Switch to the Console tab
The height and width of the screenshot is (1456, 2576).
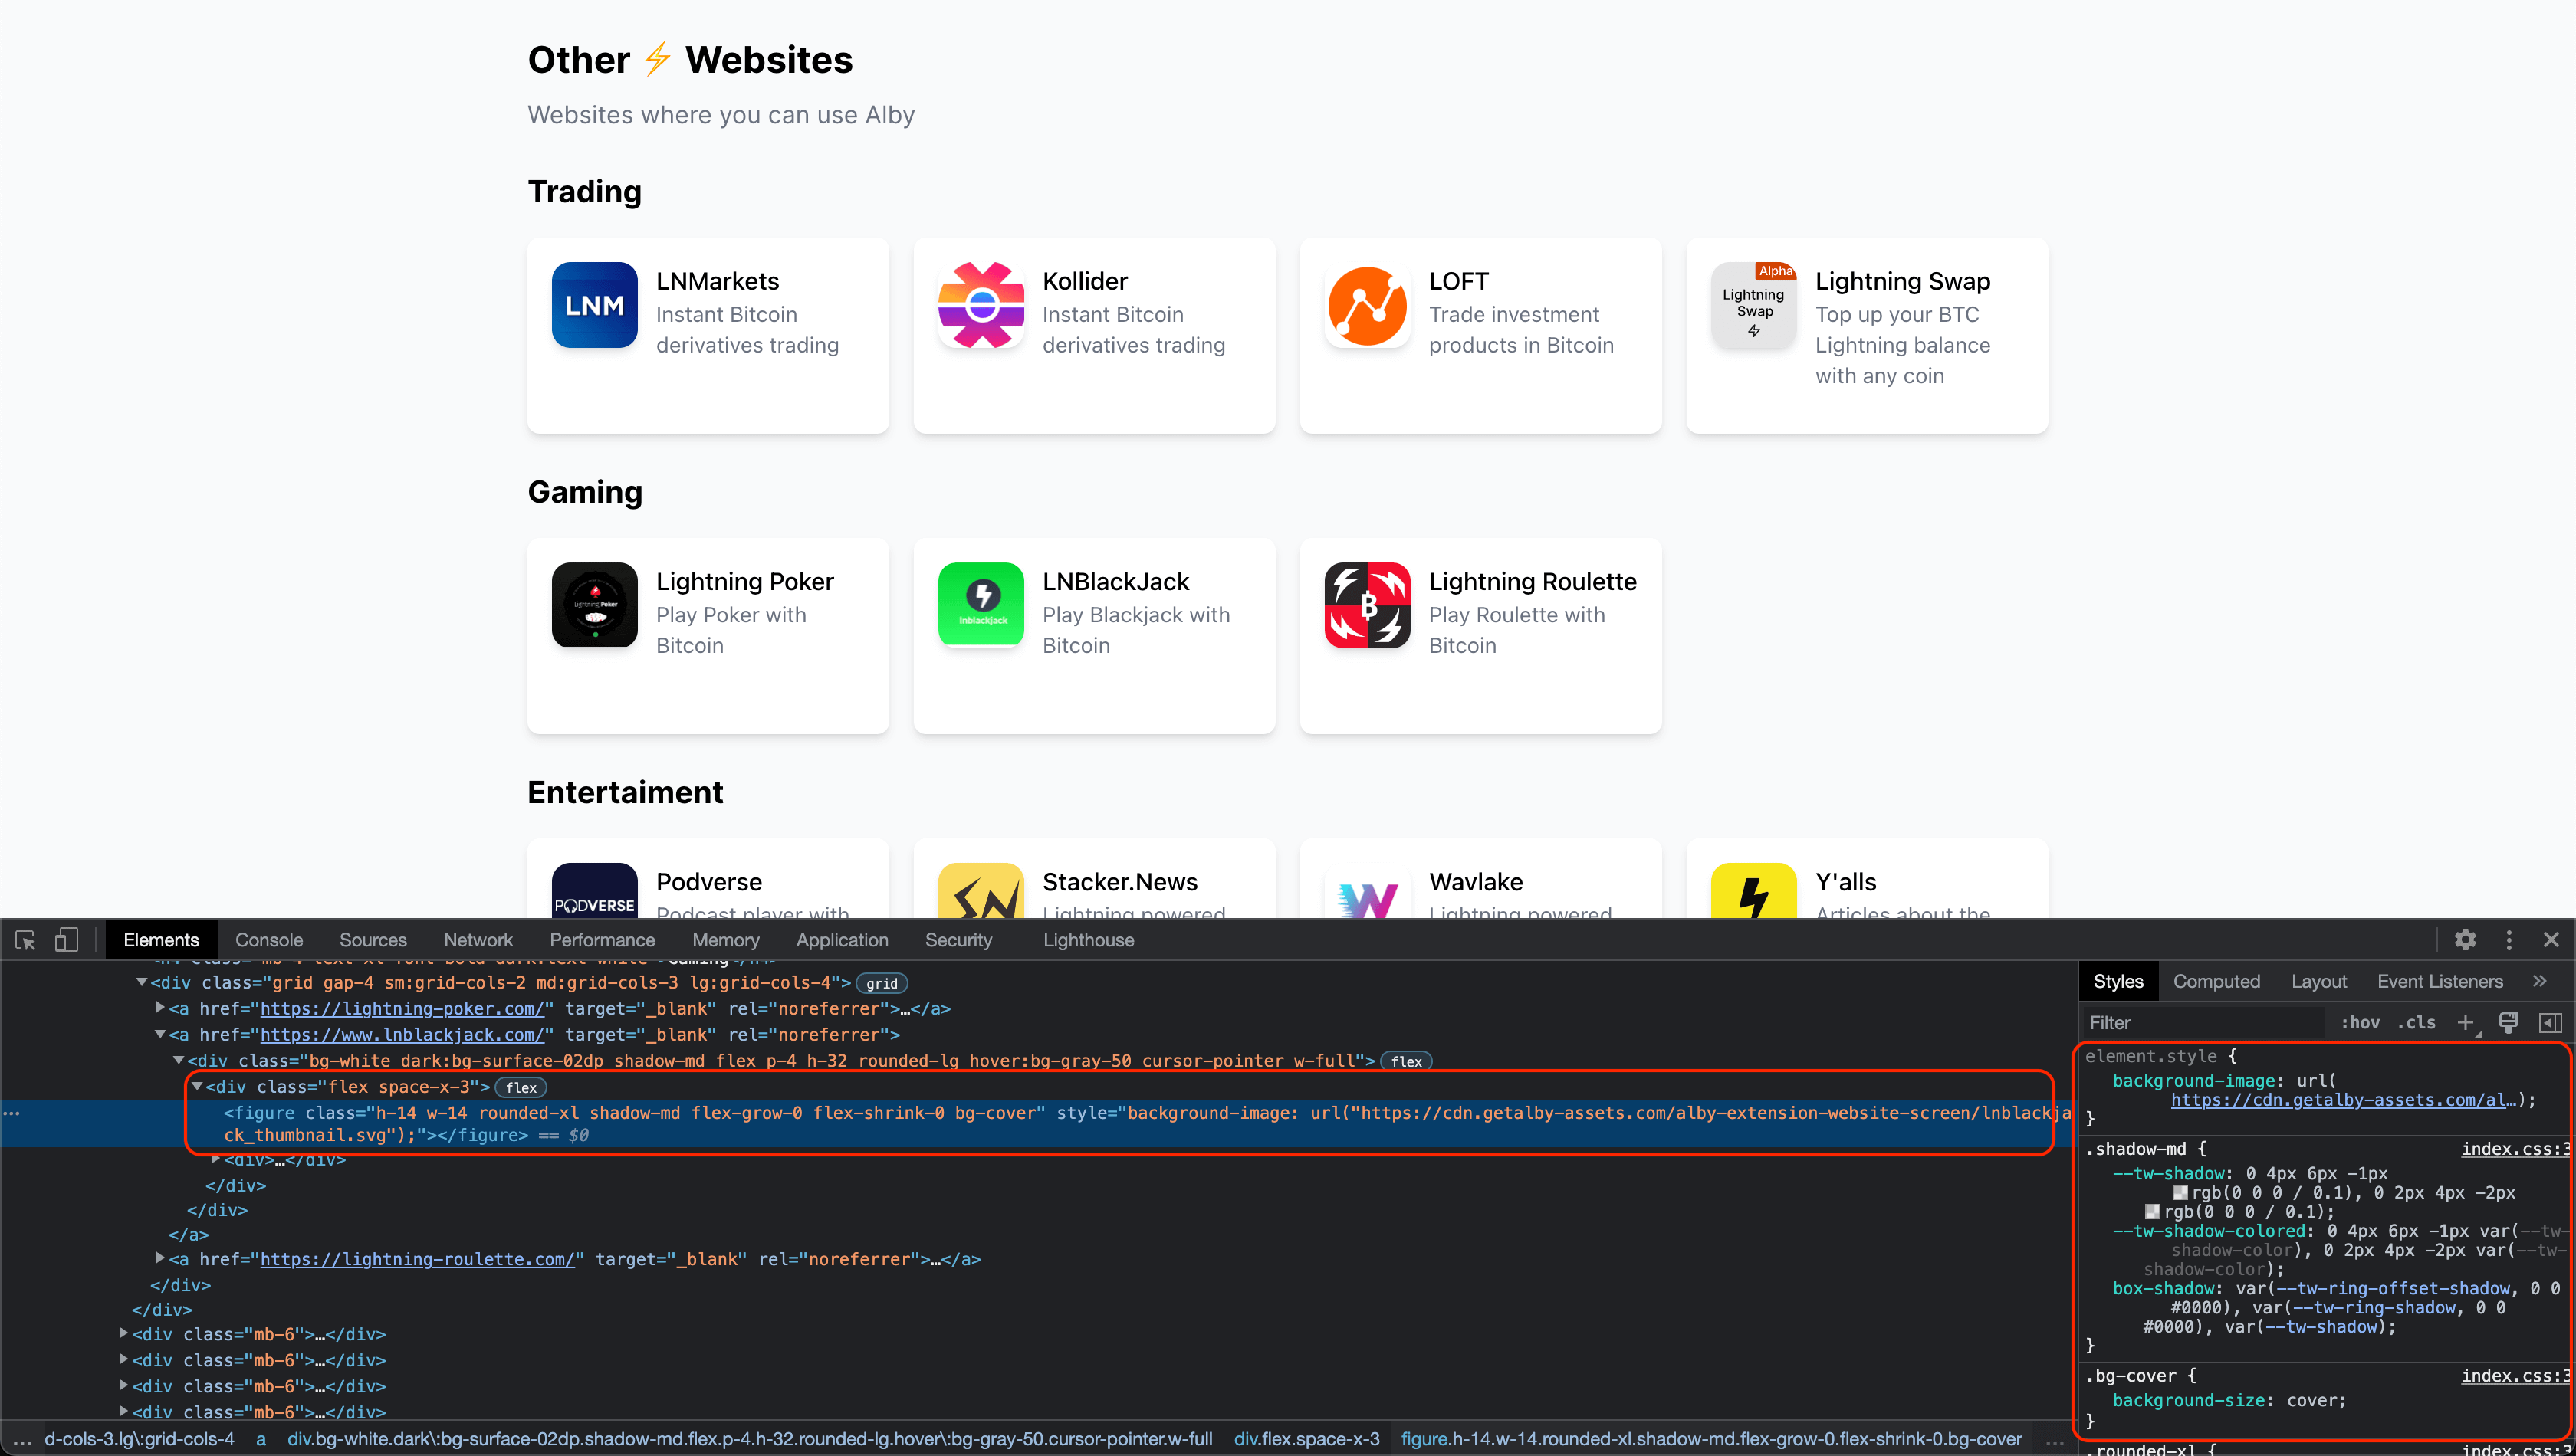click(x=269, y=940)
